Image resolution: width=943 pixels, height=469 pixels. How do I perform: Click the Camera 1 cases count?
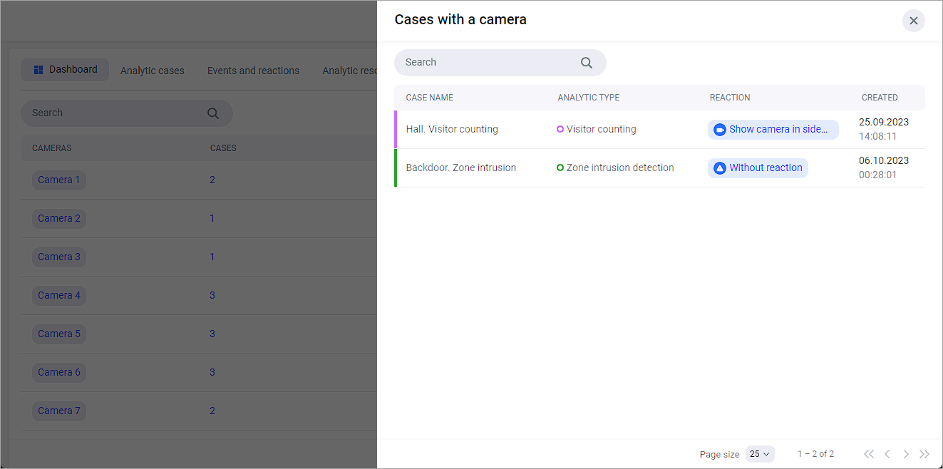pyautogui.click(x=212, y=180)
